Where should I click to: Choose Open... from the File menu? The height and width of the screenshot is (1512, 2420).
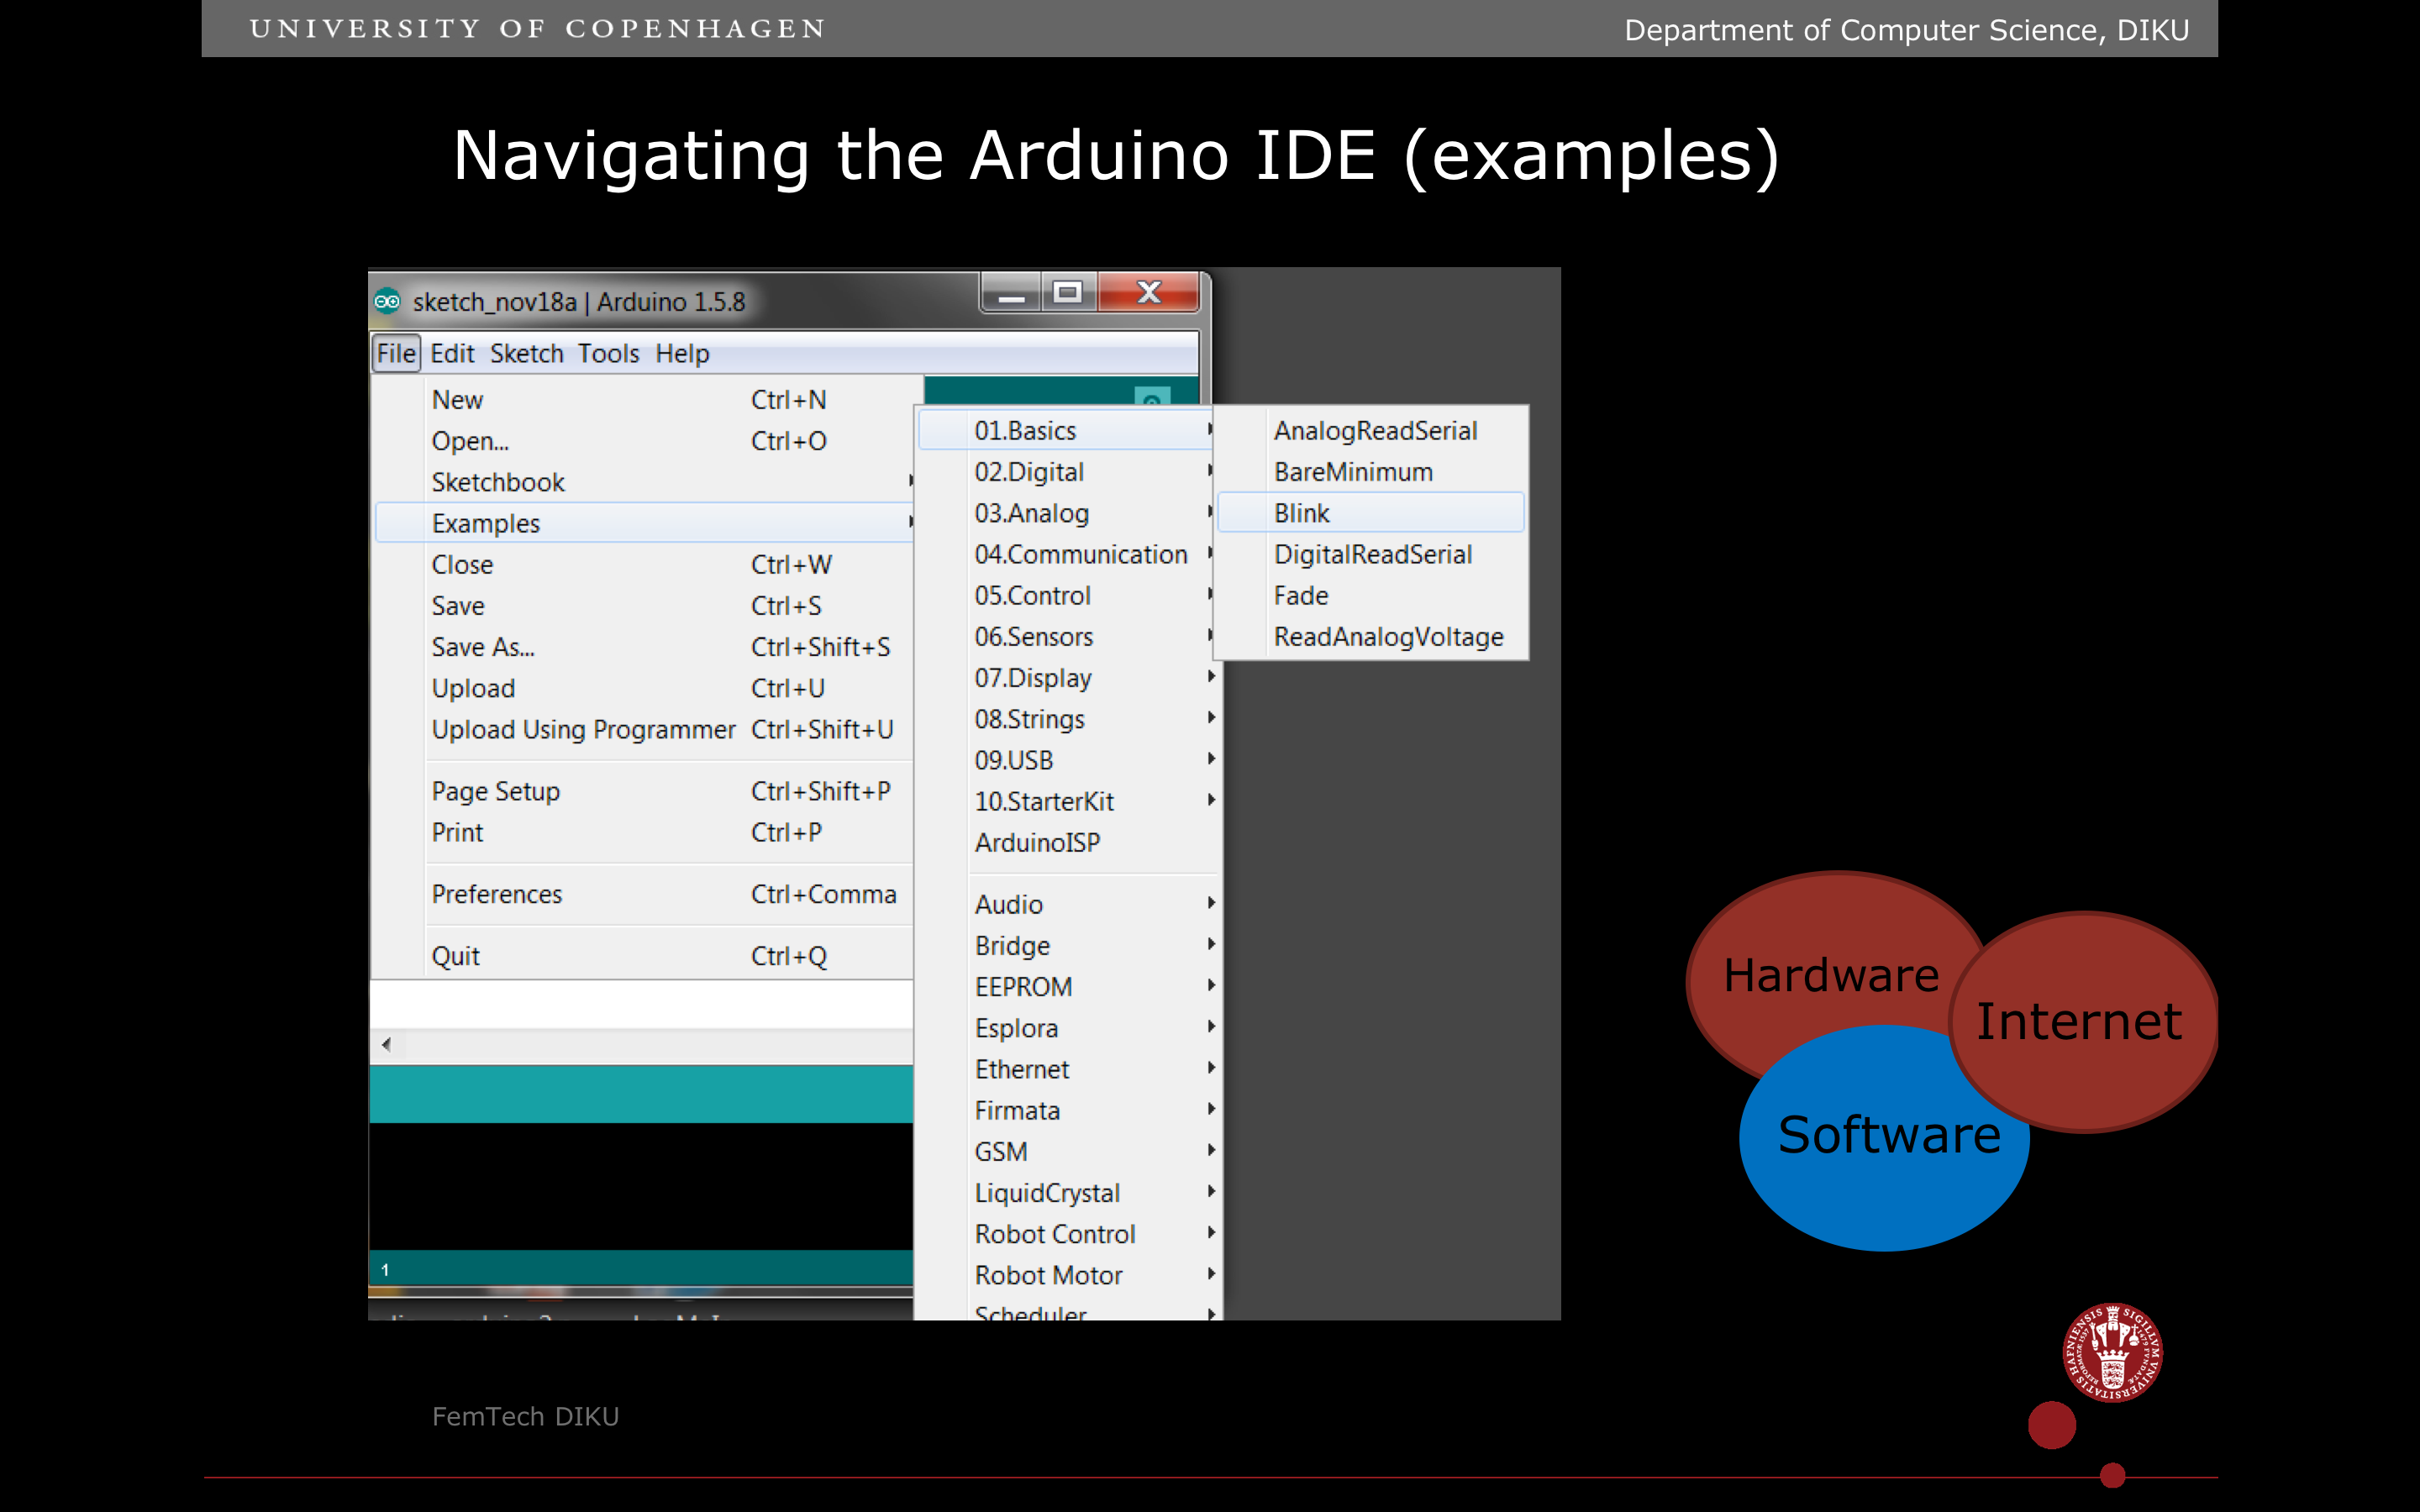click(x=644, y=441)
